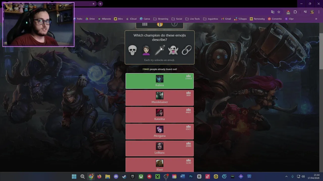
Task: Open the iCloud bookmark
Action: click(131, 19)
